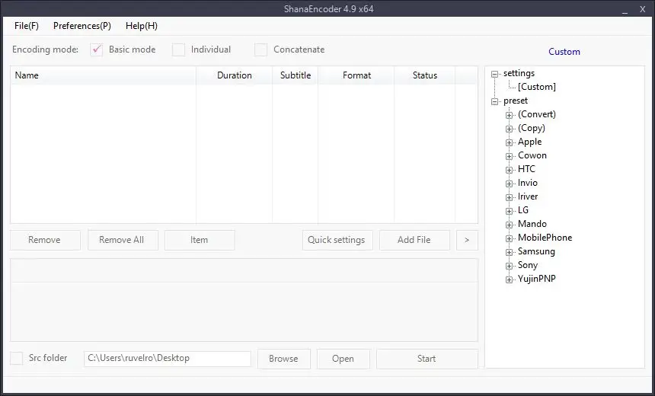Screen dimensions: 655x396
Task: Select the LG tree label
Action: (523, 210)
